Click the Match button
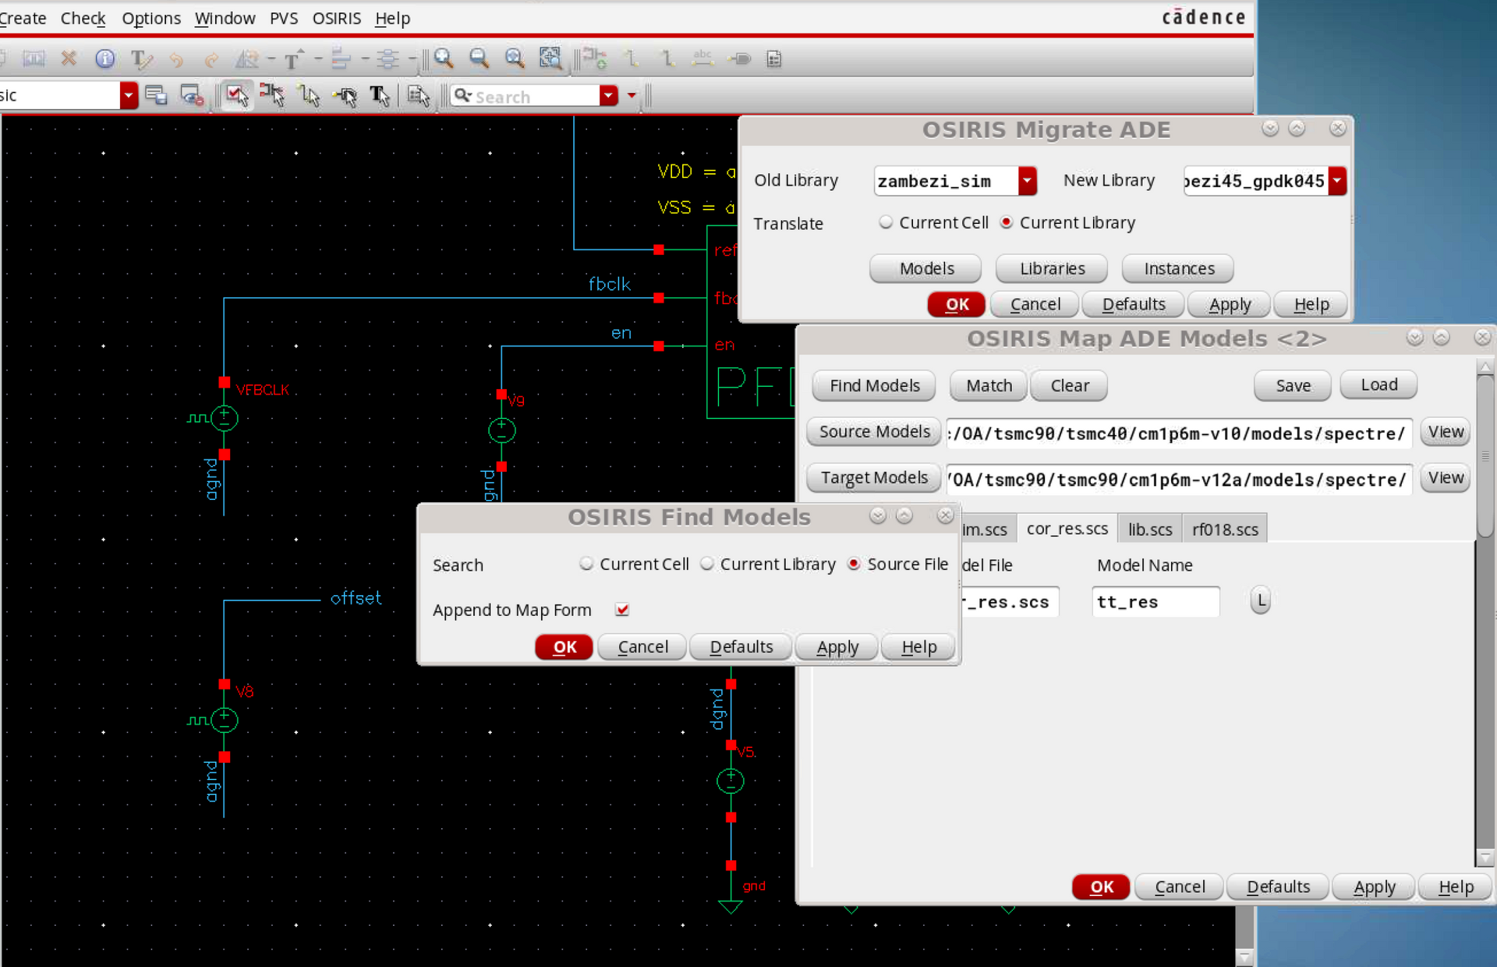 pos(989,385)
